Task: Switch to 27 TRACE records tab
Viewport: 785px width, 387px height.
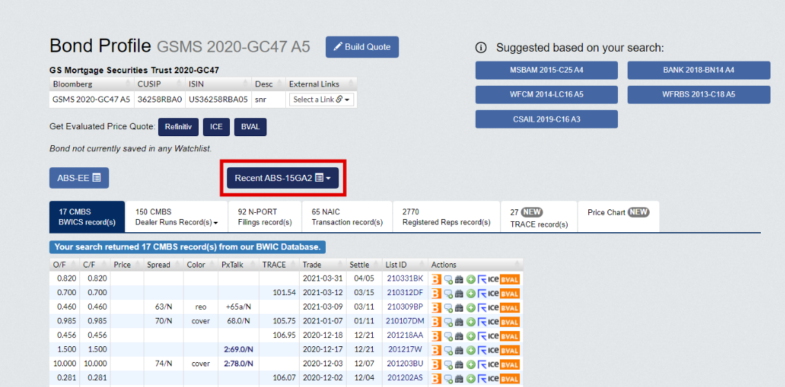Action: pos(539,217)
